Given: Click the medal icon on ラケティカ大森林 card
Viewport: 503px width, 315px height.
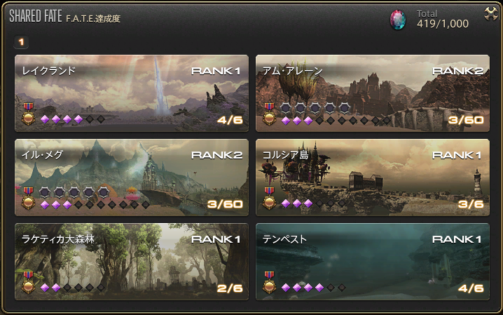Looking at the screenshot, I should point(28,282).
